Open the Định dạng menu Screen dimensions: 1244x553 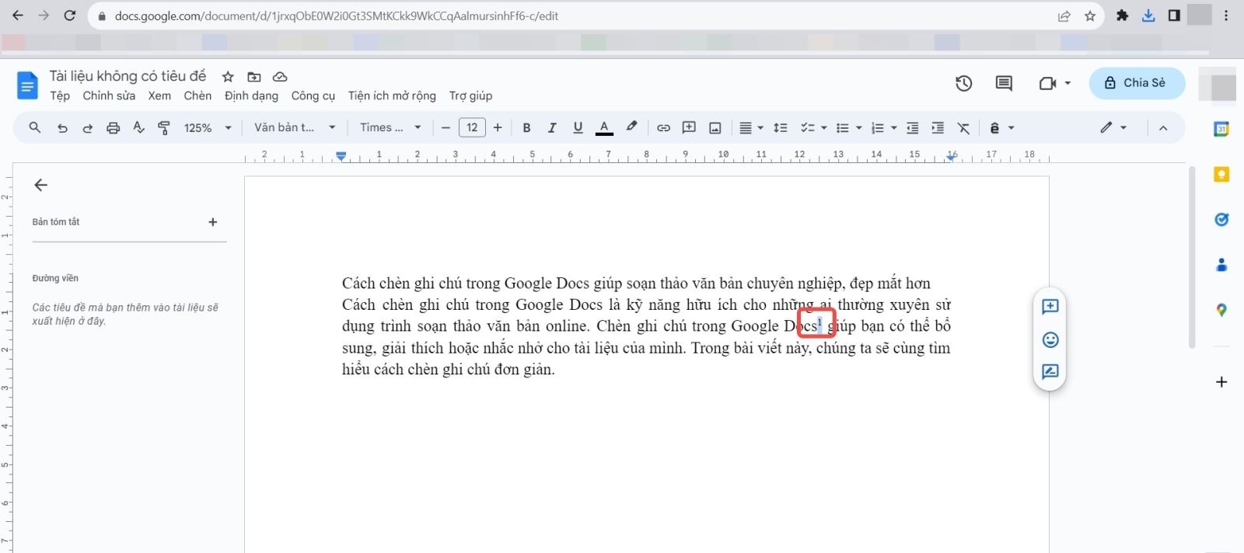pos(251,96)
